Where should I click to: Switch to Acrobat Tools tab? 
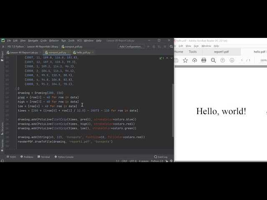tap(193, 52)
